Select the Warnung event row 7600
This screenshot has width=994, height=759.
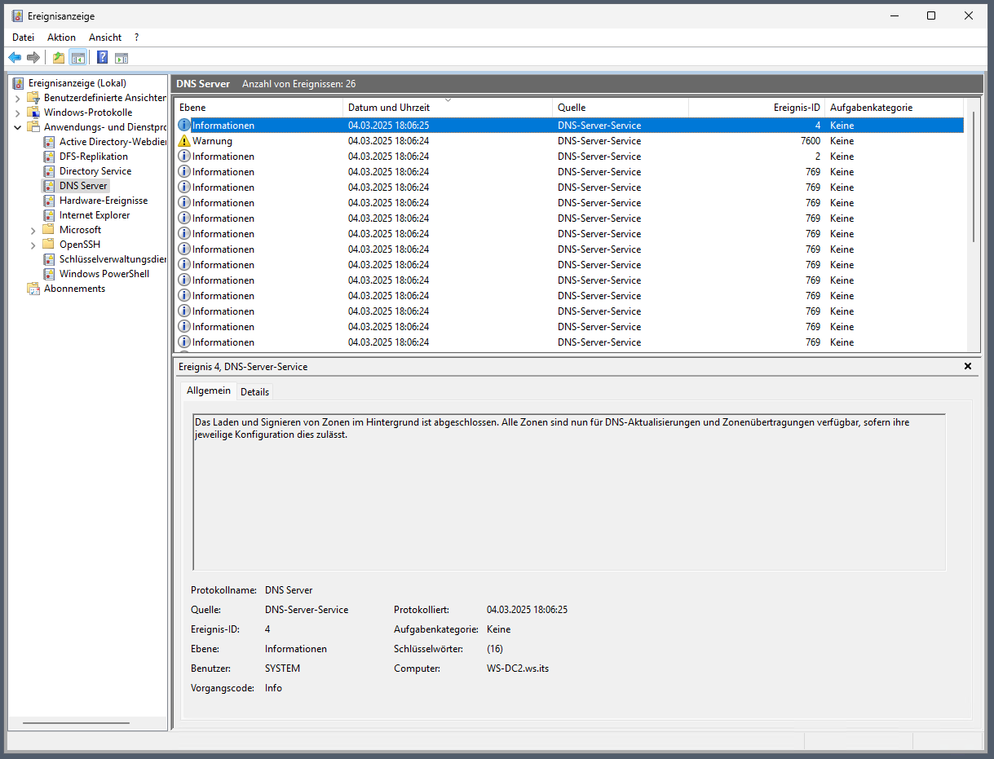[x=569, y=141]
